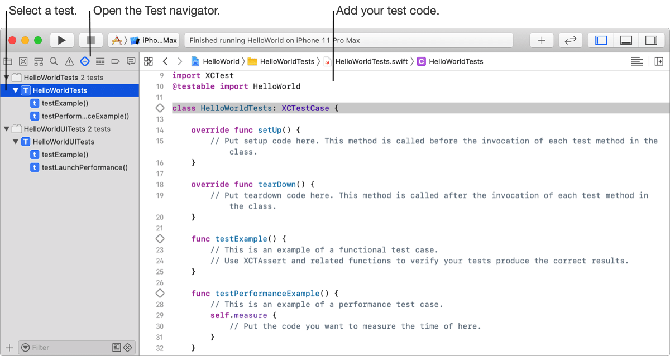
Task: Open the Test navigator
Action: coord(85,61)
